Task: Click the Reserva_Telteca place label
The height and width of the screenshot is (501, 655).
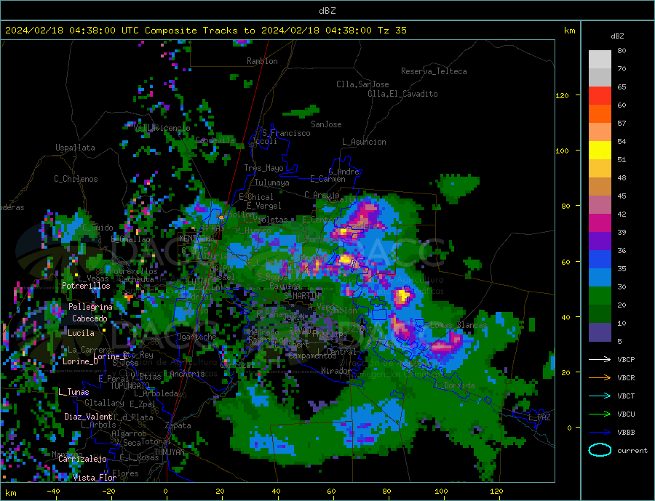Action: click(434, 71)
